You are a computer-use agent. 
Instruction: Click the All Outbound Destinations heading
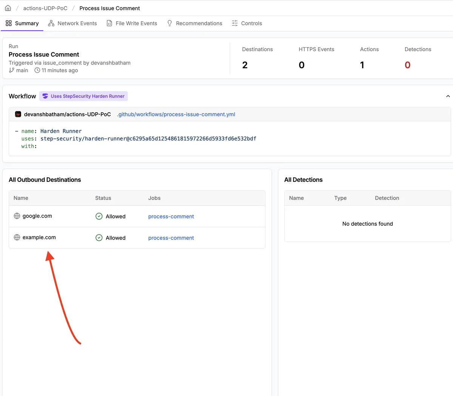click(x=45, y=180)
